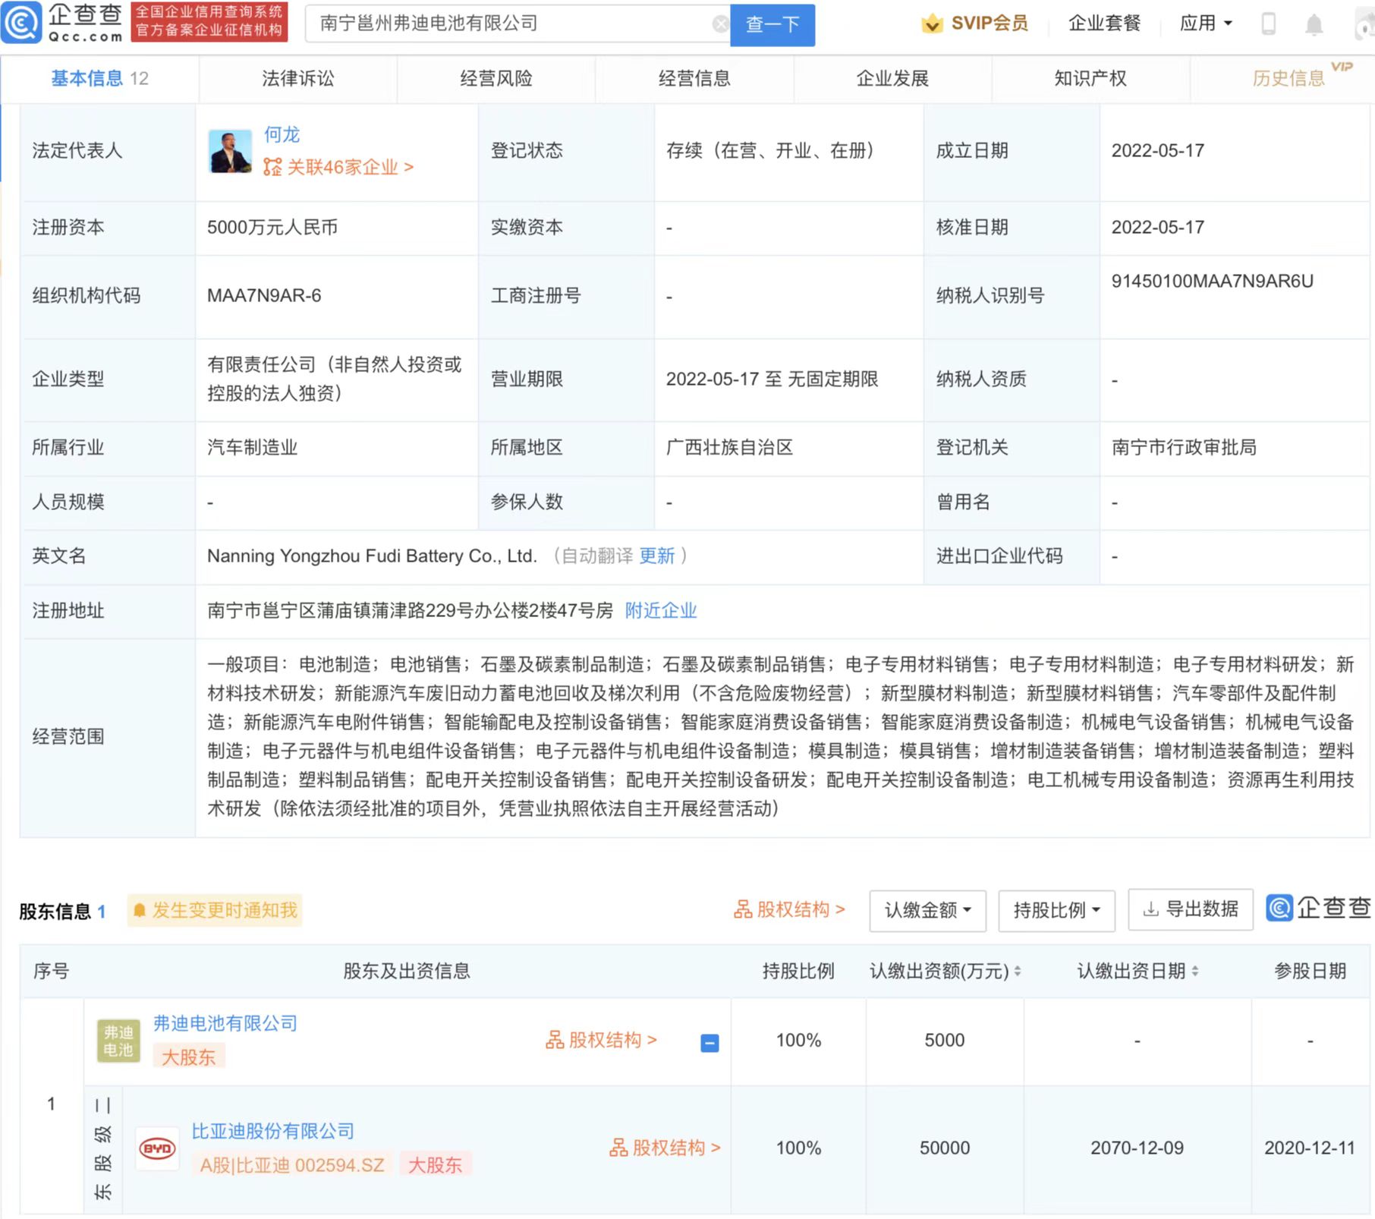The height and width of the screenshot is (1219, 1375).
Task: Collapse the 弗迪电池有限公司 shareholder row
Action: (x=710, y=1043)
